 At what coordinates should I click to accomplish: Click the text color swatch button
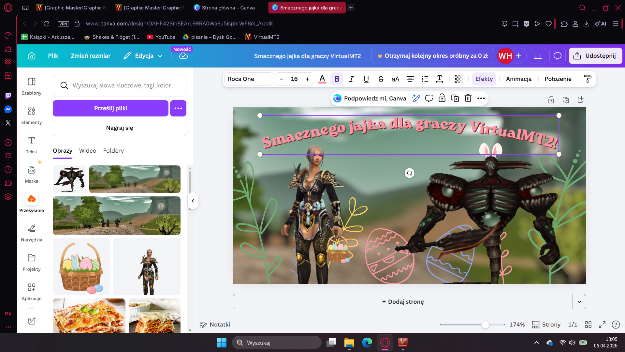tap(322, 79)
